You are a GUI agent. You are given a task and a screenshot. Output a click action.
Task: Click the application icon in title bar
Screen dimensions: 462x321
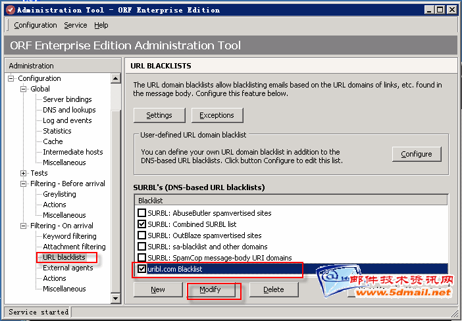coord(9,10)
